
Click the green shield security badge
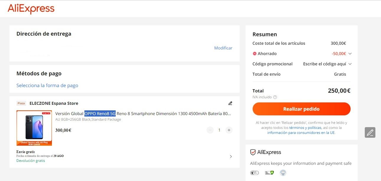click(x=269, y=173)
